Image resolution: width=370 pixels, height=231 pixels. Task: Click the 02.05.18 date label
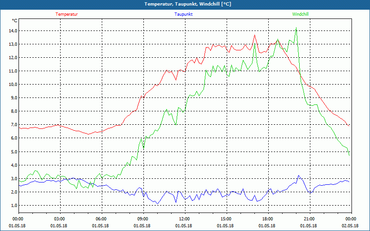(x=350, y=226)
